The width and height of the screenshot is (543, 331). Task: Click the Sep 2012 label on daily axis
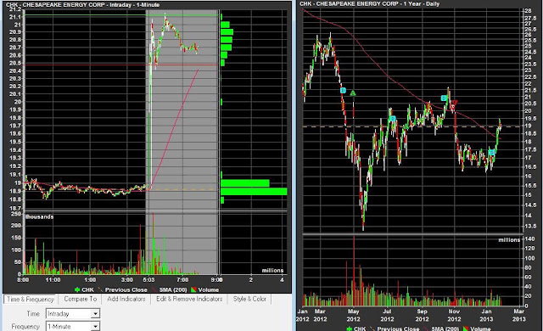pyautogui.click(x=422, y=316)
